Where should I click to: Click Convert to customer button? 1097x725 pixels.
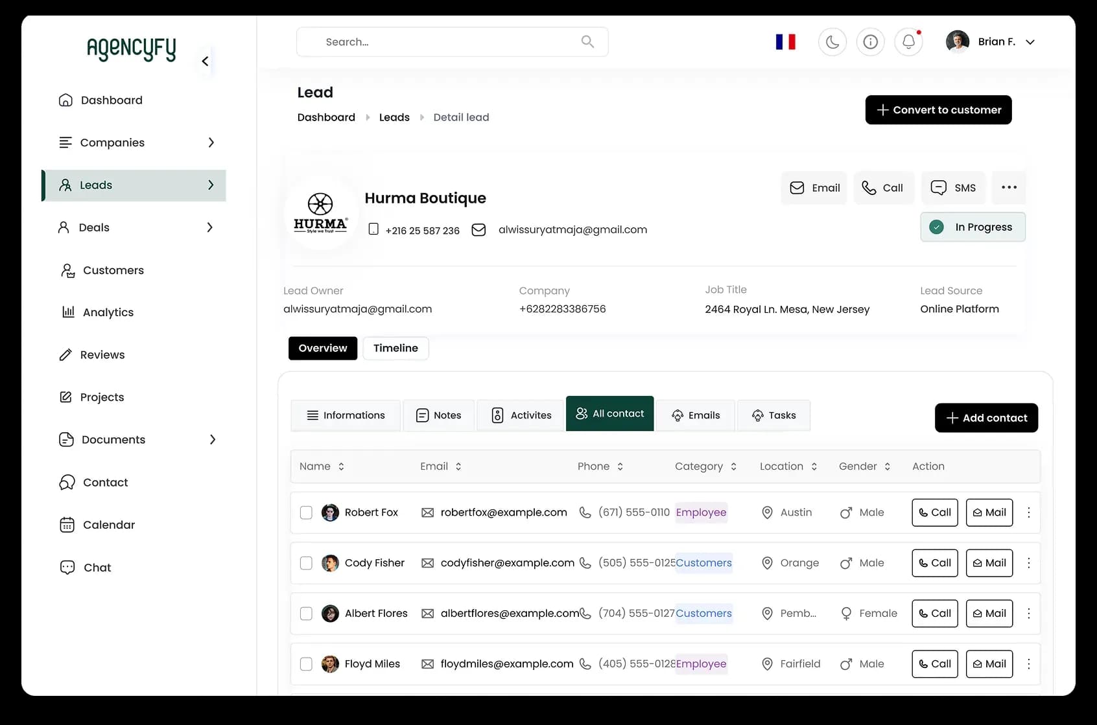(938, 110)
